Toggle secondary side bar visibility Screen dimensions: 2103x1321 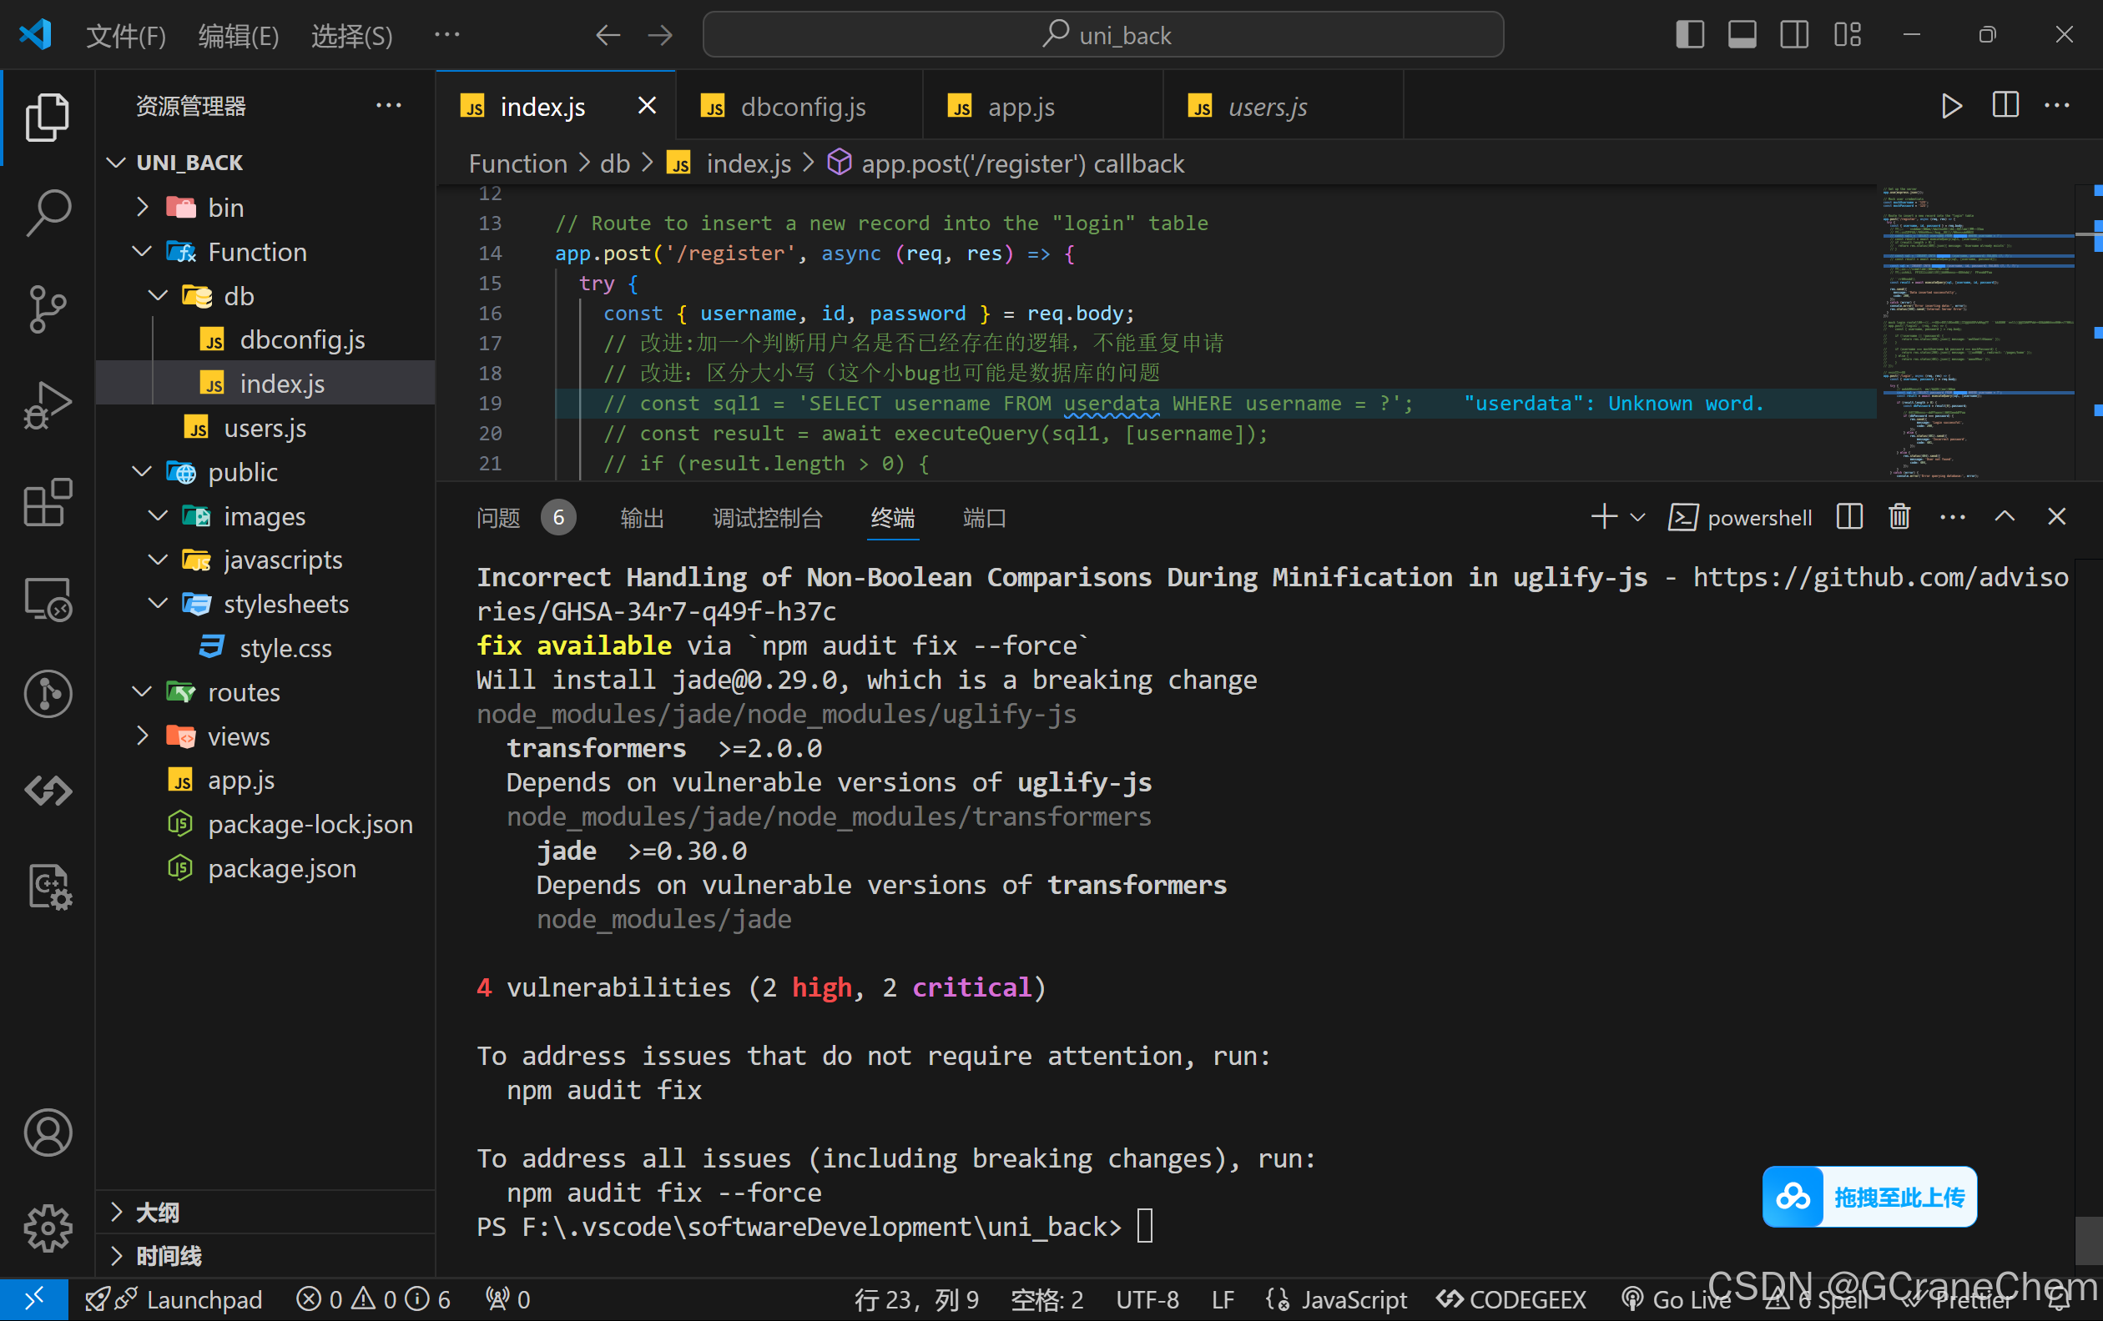1795,35
